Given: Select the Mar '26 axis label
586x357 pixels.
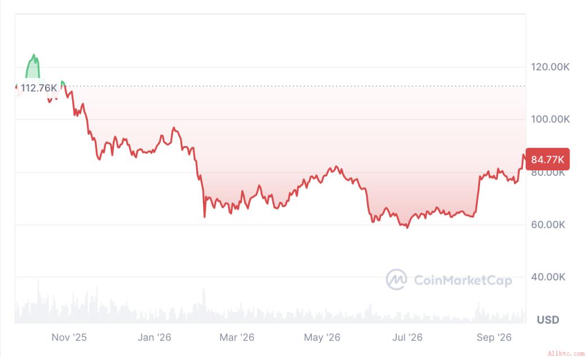Looking at the screenshot, I should click(237, 337).
